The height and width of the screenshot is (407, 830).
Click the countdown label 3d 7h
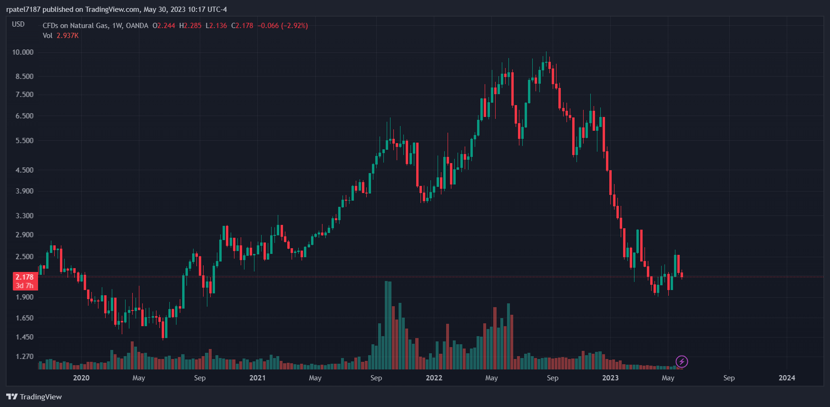click(x=24, y=286)
